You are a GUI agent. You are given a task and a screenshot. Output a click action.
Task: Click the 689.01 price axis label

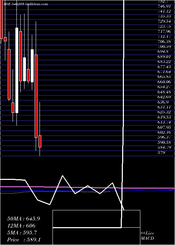click(164, 57)
